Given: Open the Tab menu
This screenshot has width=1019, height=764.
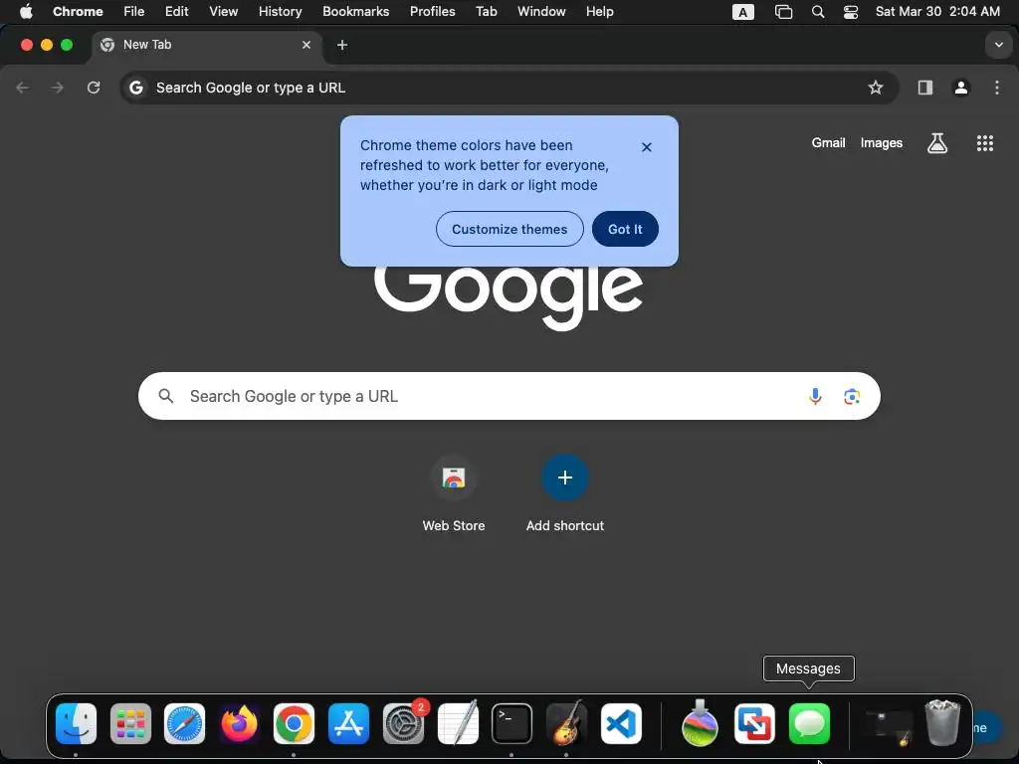Looking at the screenshot, I should click(x=486, y=12).
